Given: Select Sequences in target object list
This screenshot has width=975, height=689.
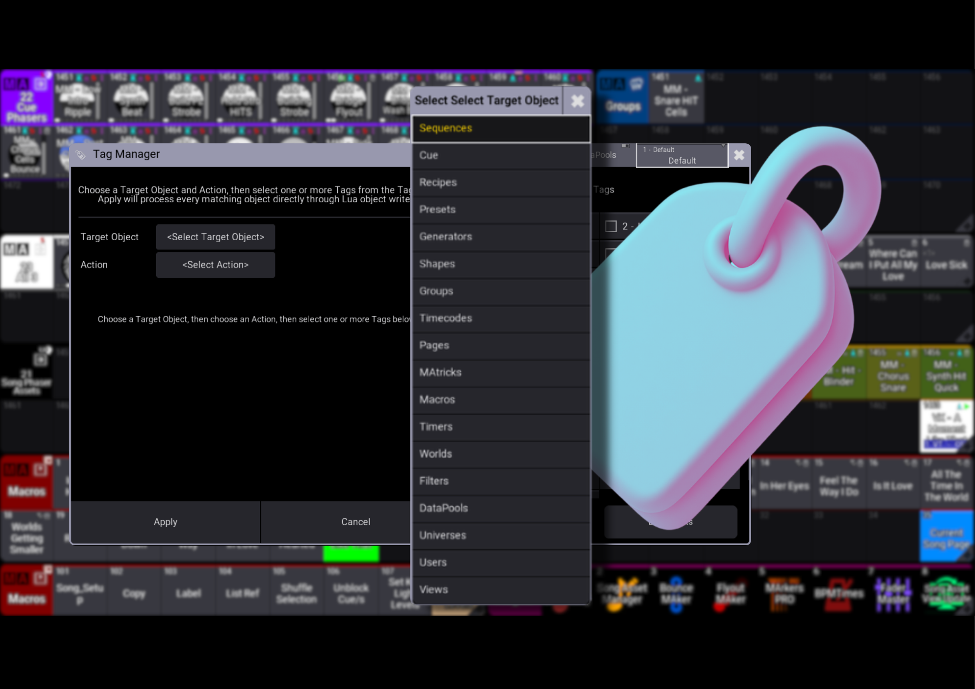Looking at the screenshot, I should click(x=501, y=129).
